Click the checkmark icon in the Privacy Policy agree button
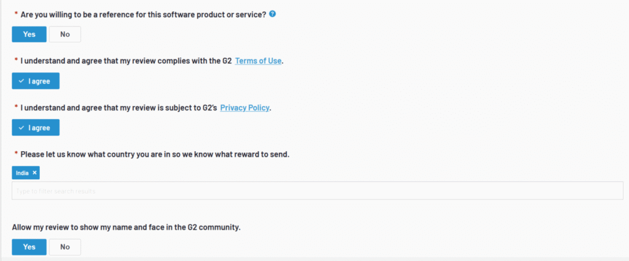Screen dimensions: 629x261 pyautogui.click(x=21, y=128)
